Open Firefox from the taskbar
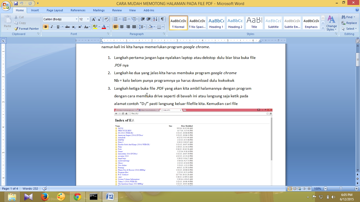This screenshot has height=202, width=360. tap(45, 197)
